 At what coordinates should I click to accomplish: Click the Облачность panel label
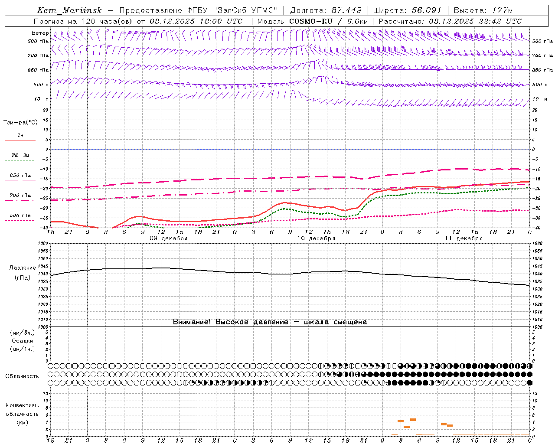22,376
